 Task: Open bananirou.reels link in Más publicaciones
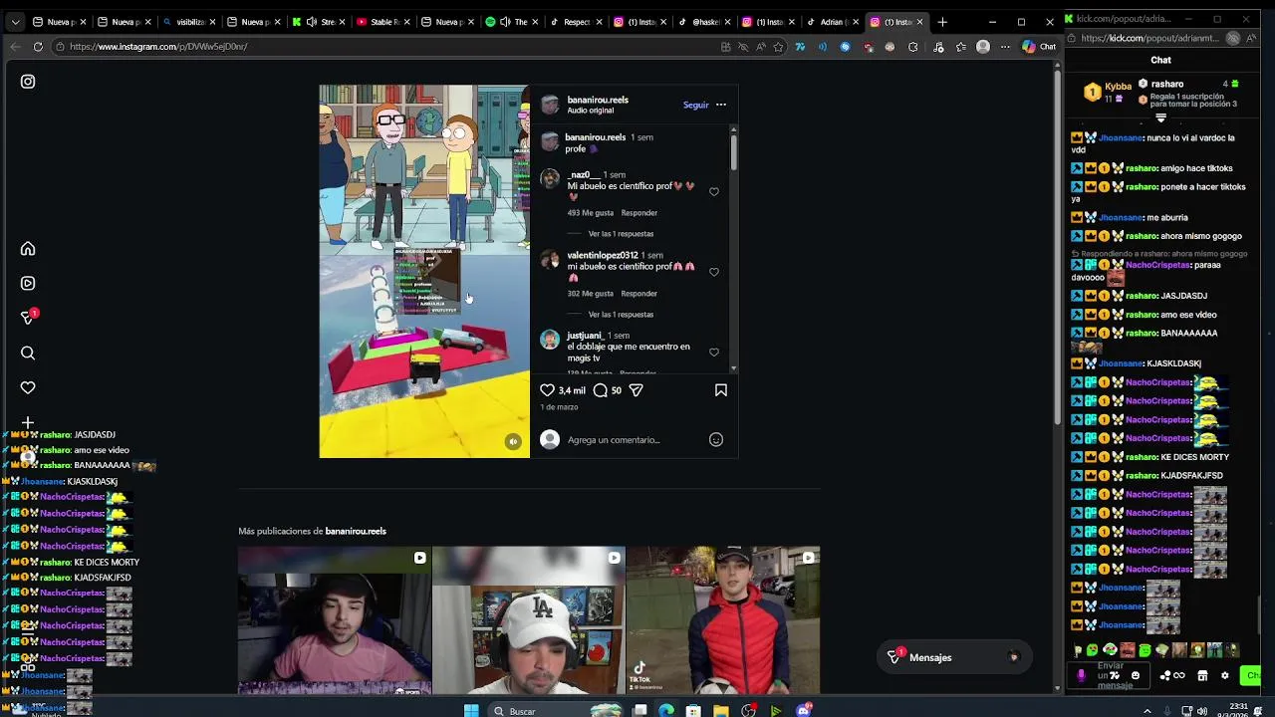tap(356, 531)
